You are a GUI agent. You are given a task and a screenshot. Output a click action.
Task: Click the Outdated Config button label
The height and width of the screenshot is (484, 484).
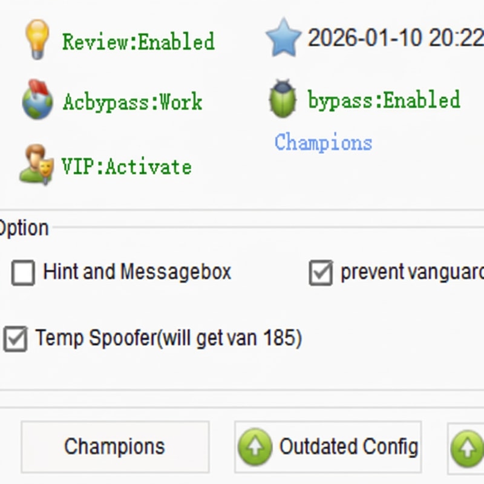pos(348,447)
